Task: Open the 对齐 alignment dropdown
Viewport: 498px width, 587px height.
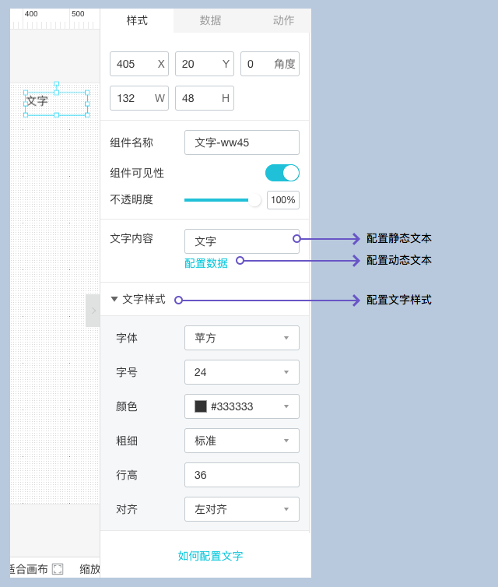Action: click(241, 509)
